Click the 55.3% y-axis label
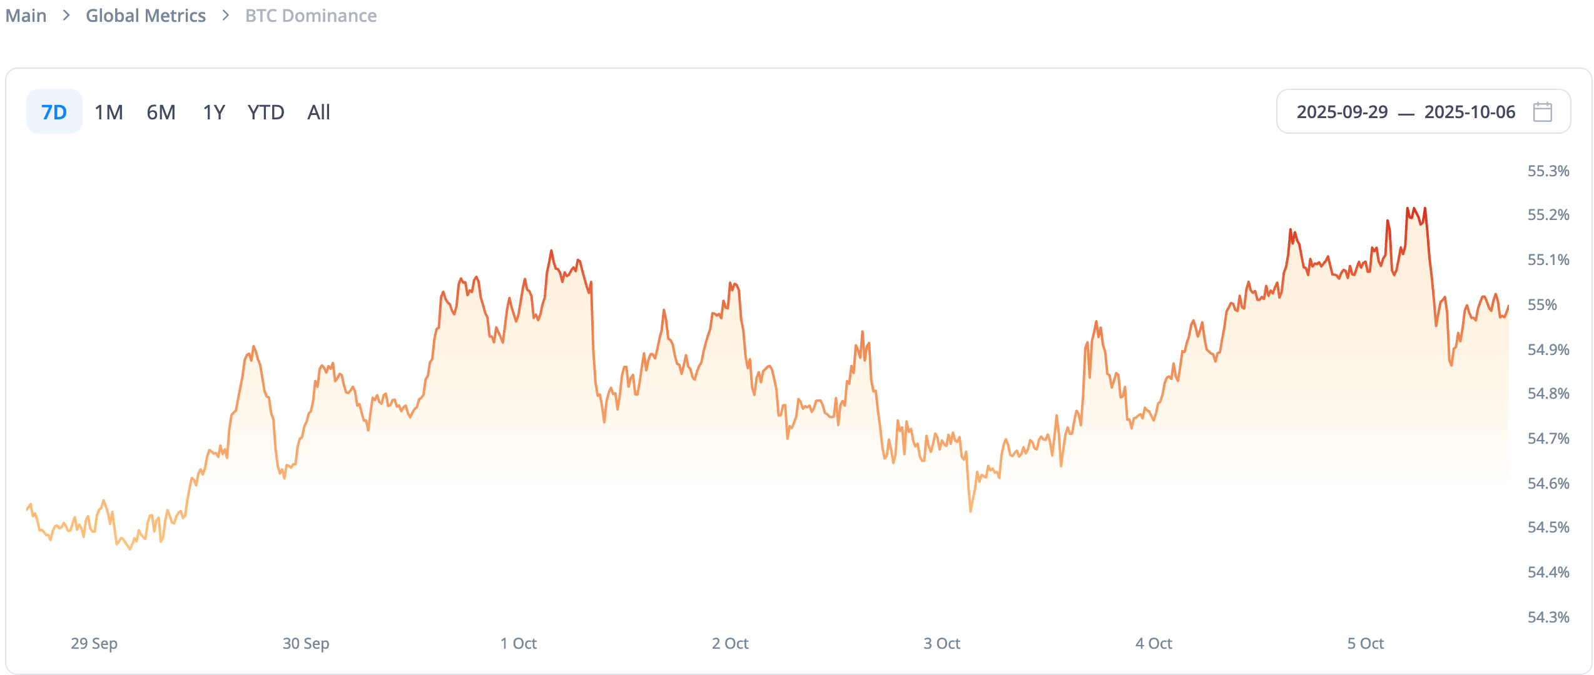1594x675 pixels. (1548, 171)
